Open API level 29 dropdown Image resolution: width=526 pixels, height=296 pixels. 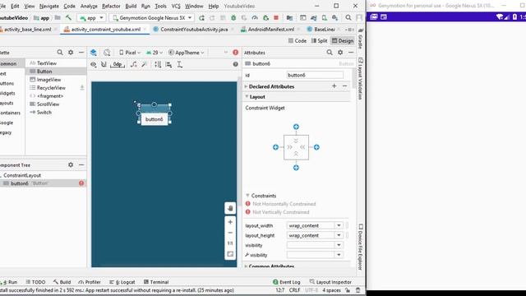(x=155, y=53)
